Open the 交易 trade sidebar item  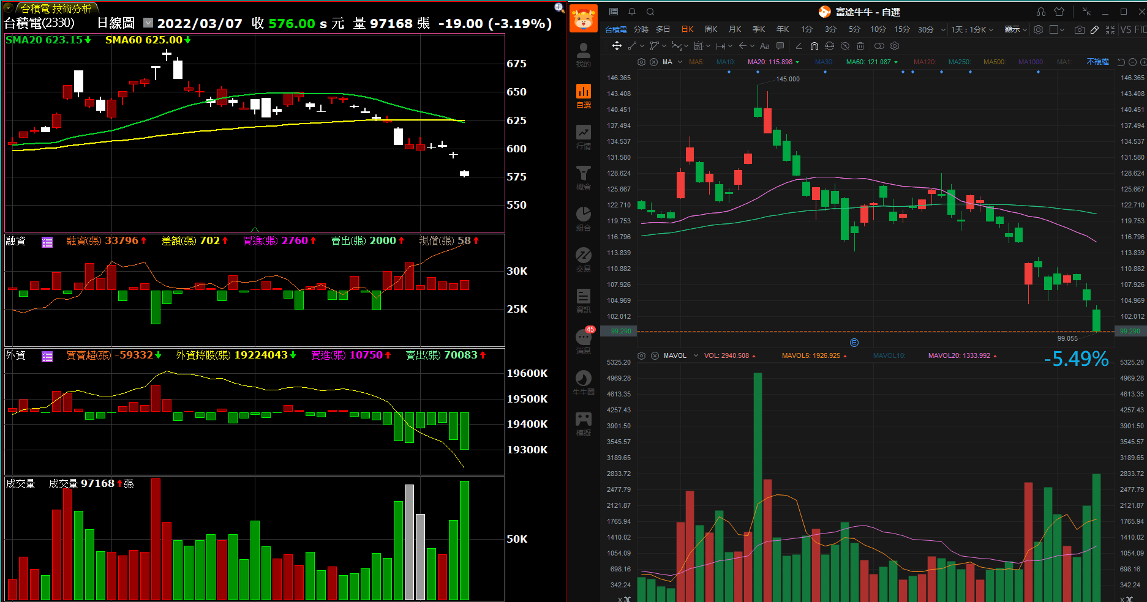[x=584, y=260]
